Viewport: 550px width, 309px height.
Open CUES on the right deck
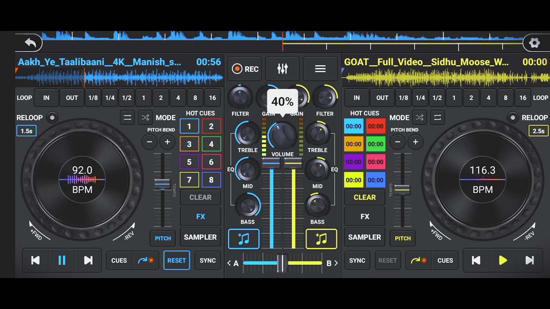[x=445, y=260]
